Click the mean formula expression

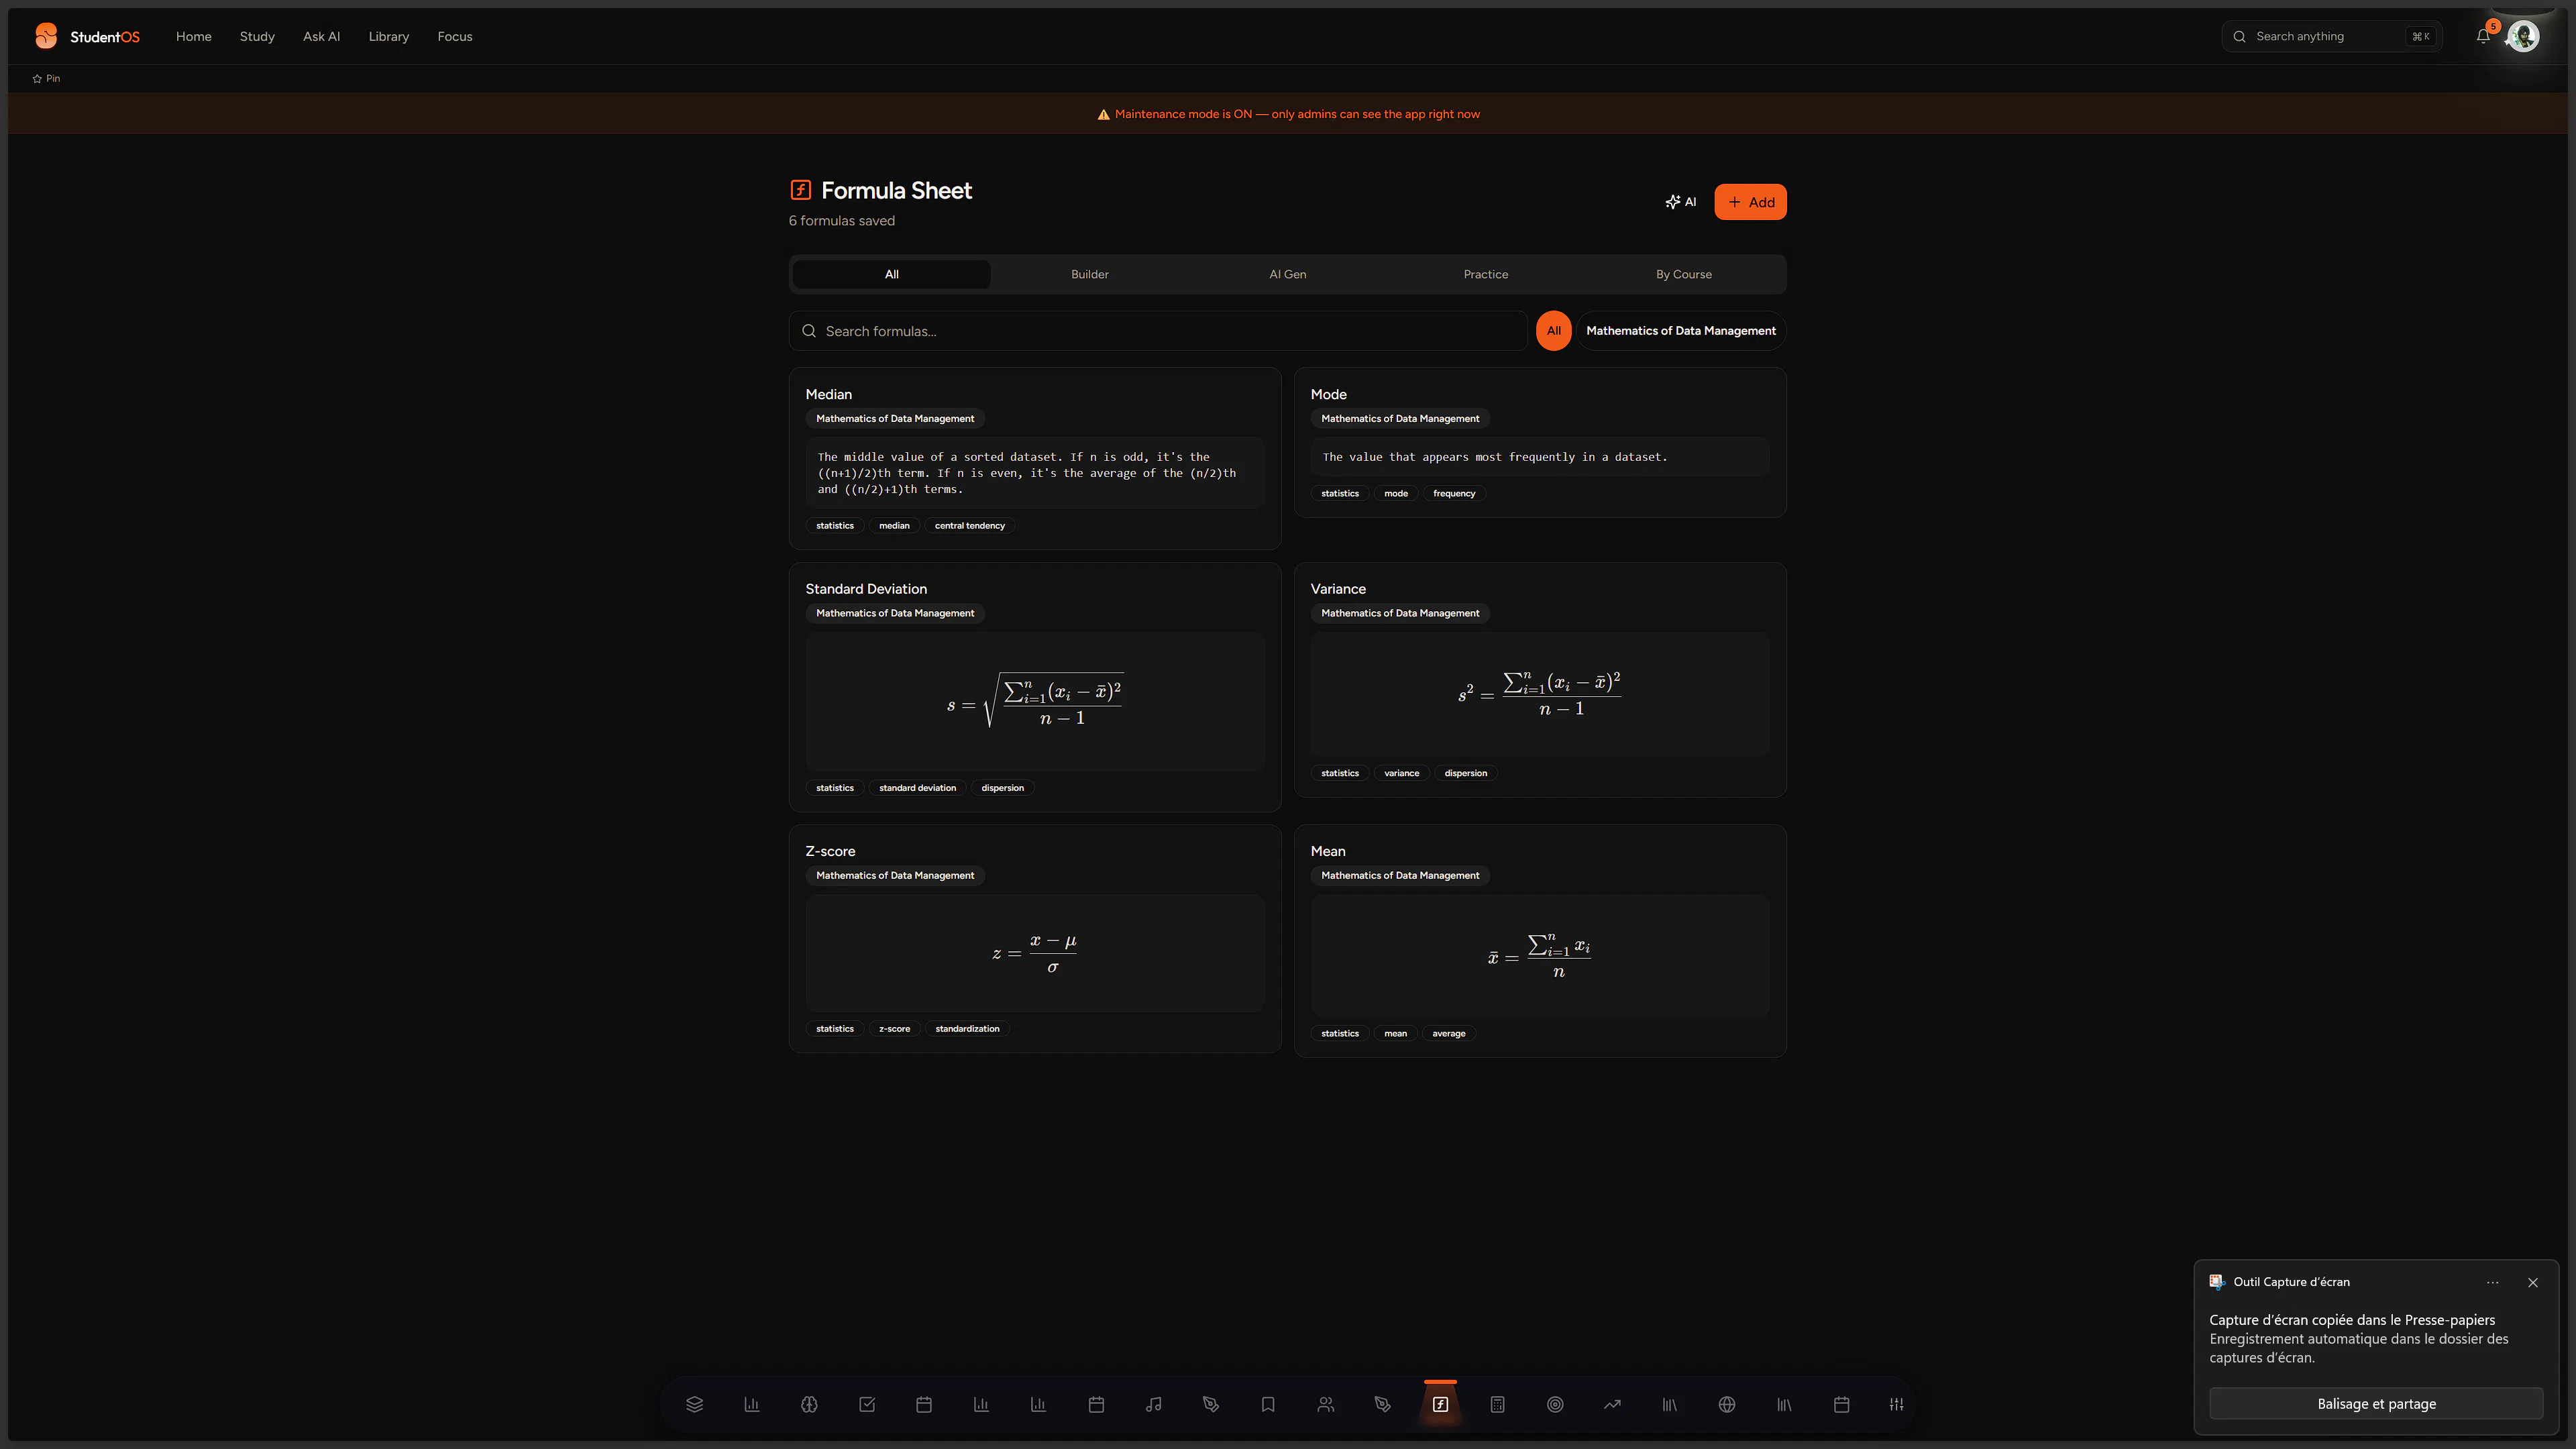(1540, 956)
